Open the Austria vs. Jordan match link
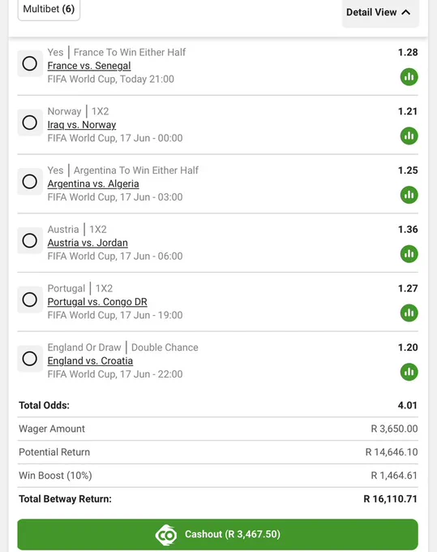This screenshot has width=437, height=552. [88, 243]
